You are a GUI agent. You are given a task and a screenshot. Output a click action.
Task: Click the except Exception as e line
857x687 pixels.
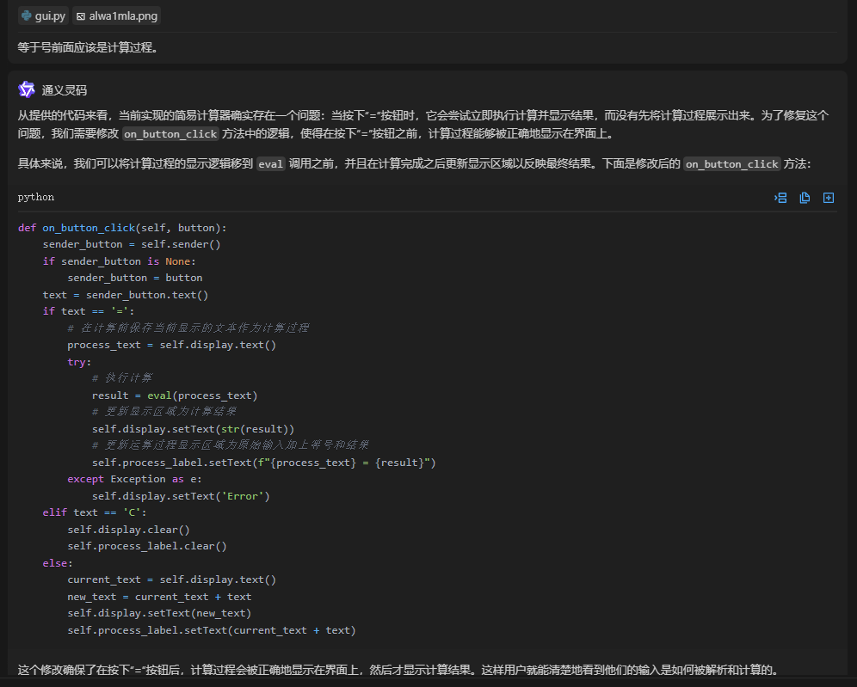135,479
